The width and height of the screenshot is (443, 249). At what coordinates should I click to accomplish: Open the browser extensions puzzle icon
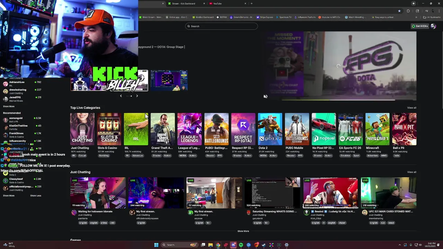pos(408,11)
